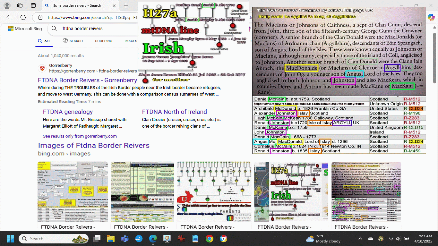Screen dimensions: 438x246
Task: Open a new browser tab
Action: click(126, 5)
